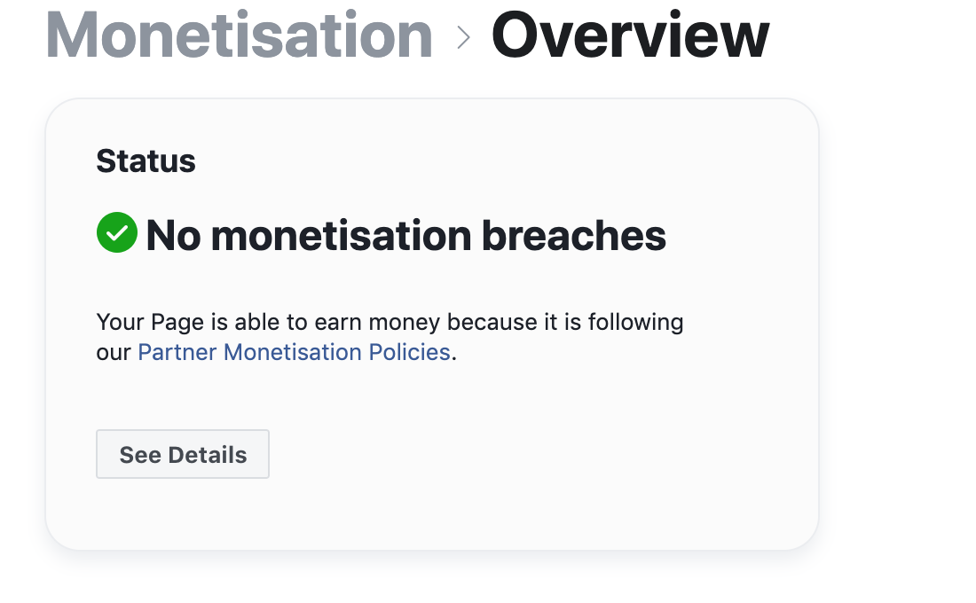
Task: Click the arrow between Monetisation and Overview
Action: tap(463, 37)
